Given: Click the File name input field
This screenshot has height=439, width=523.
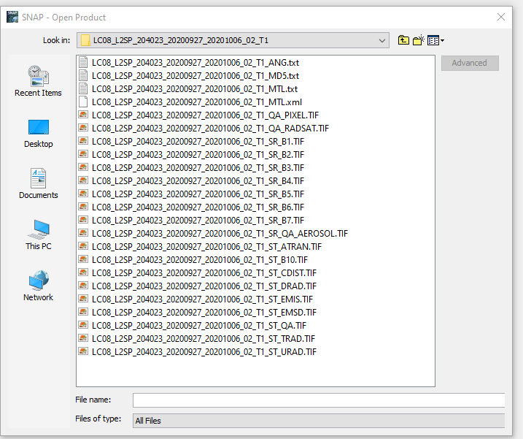Looking at the screenshot, I should 319,400.
